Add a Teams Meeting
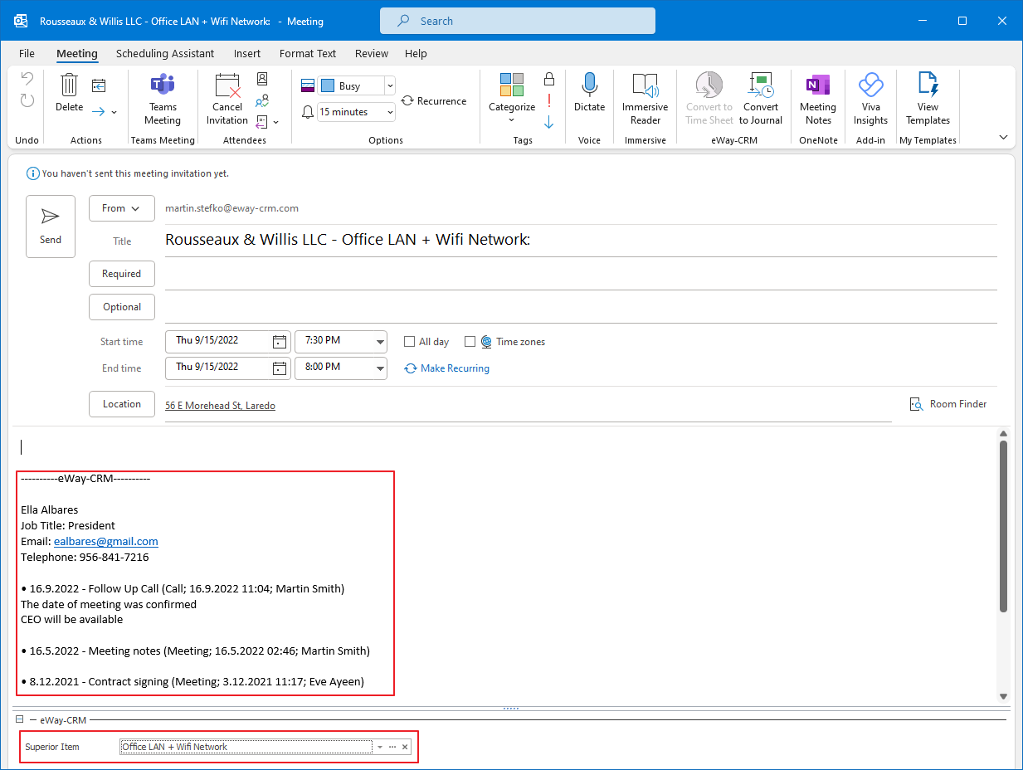 163,99
